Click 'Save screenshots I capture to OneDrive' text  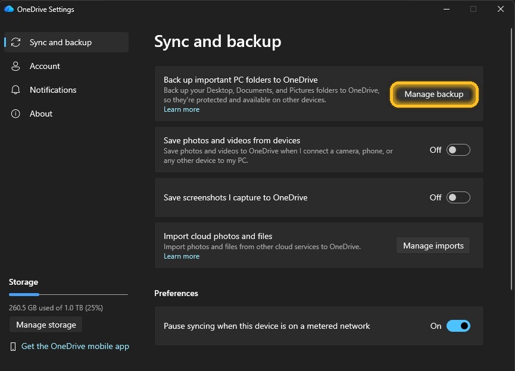click(x=236, y=197)
